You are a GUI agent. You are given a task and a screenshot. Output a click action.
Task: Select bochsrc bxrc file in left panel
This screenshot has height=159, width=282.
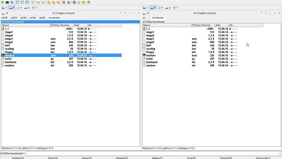(61, 55)
